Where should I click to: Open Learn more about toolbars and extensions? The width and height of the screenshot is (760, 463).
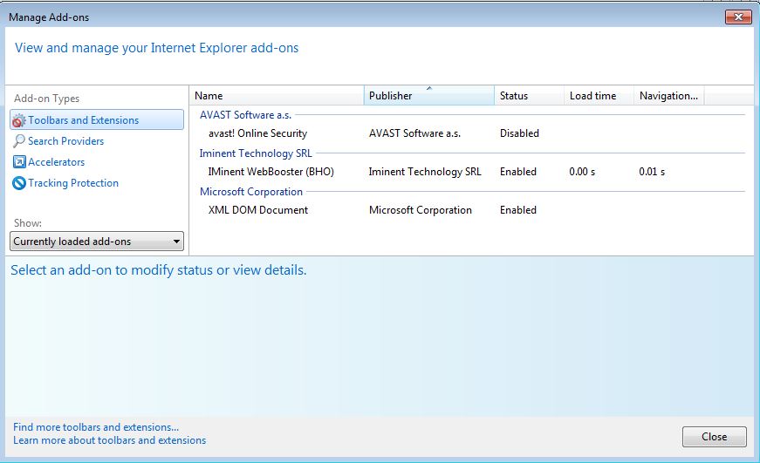[110, 440]
